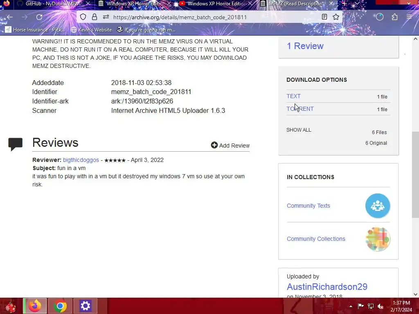Open the "if you're gonna run m..." bookmark
This screenshot has width=419, height=314.
(146, 29)
